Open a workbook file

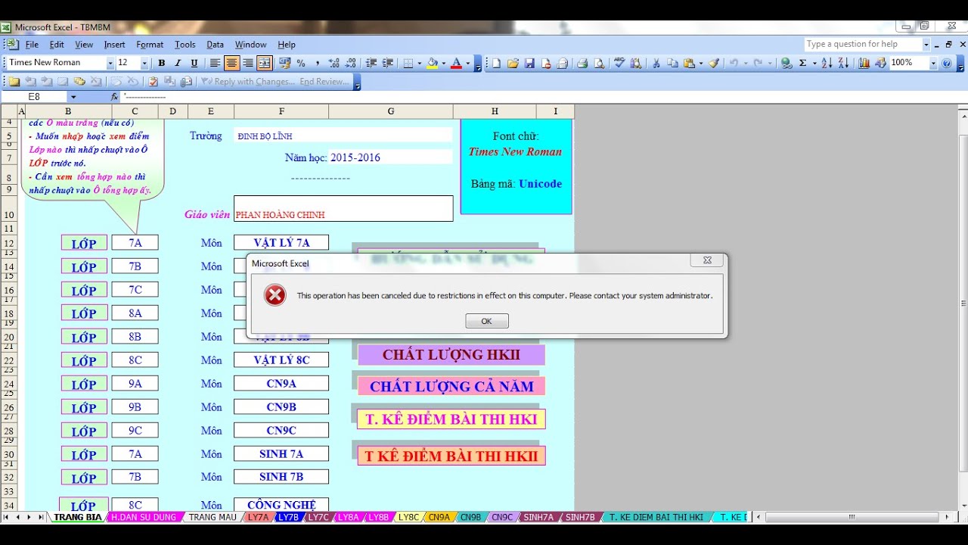tap(513, 63)
